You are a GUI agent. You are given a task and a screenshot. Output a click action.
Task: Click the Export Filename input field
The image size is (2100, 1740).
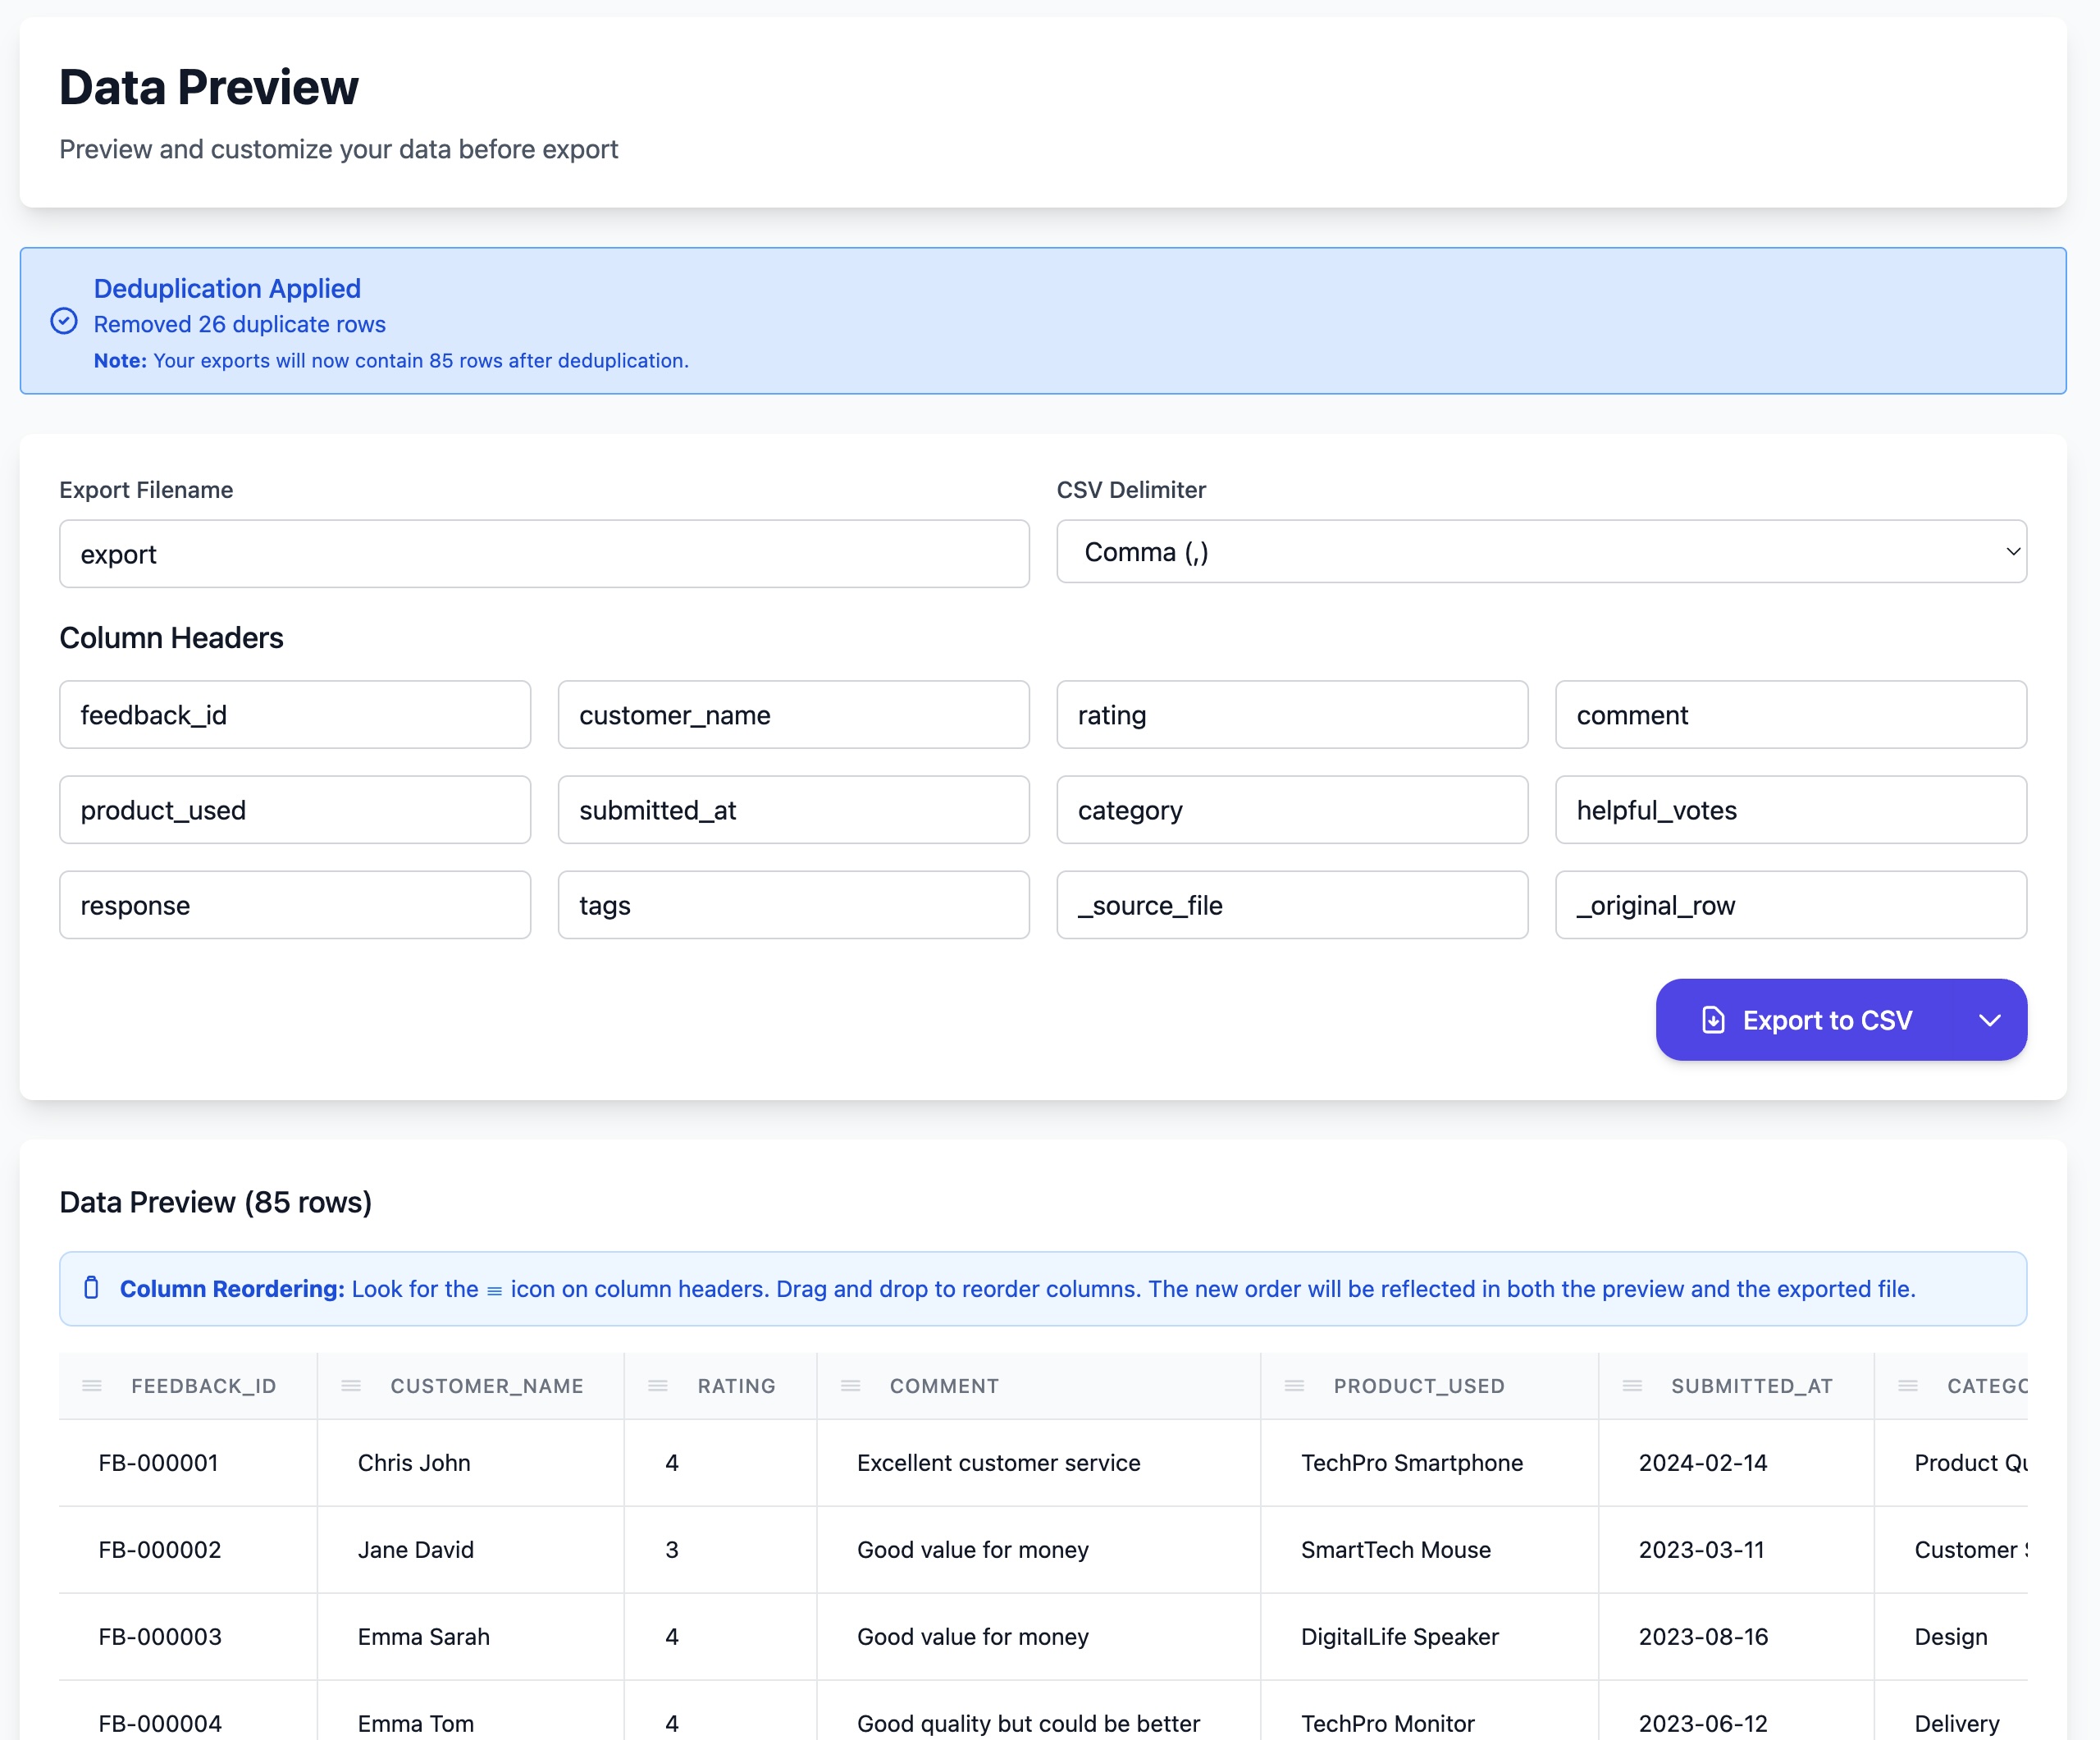coord(544,554)
